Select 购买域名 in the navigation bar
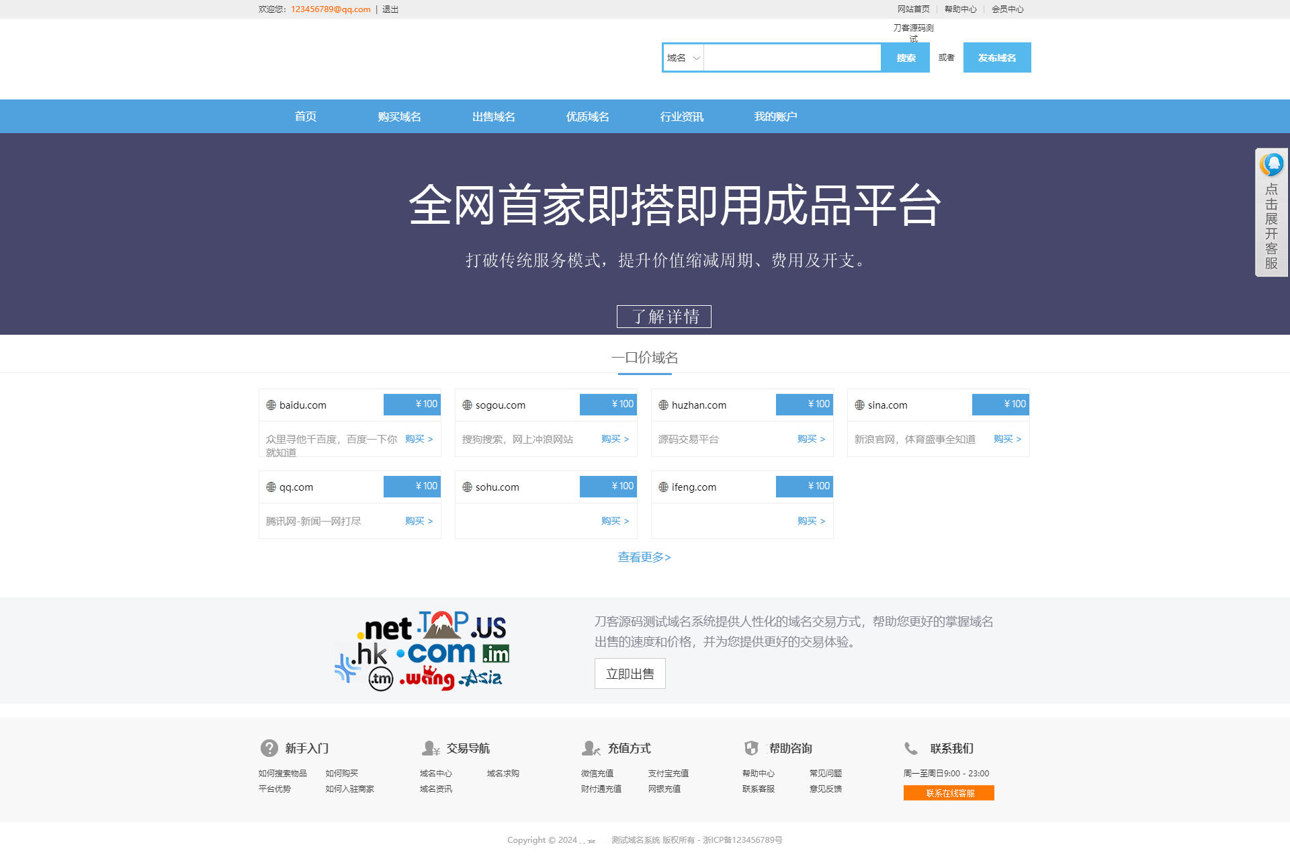This screenshot has height=857, width=1290. click(399, 116)
